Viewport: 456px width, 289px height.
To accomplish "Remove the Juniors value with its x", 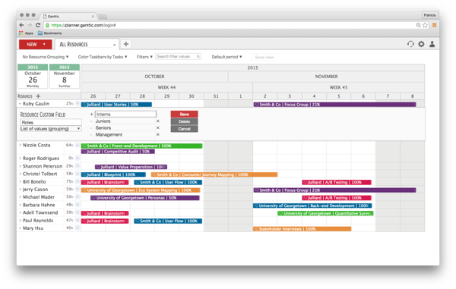I will [x=158, y=121].
